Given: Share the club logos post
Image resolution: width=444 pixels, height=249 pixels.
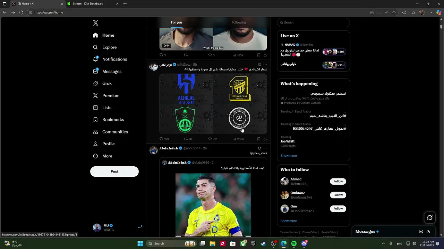Looking at the screenshot, I should [265, 139].
